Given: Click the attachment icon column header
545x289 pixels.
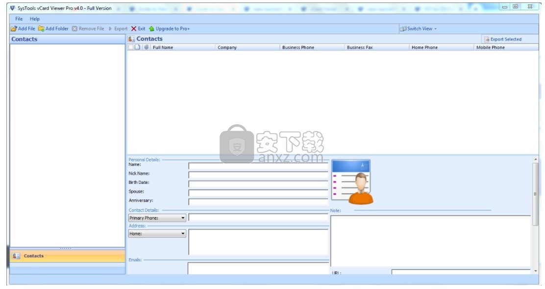Looking at the screenshot, I should pos(147,47).
